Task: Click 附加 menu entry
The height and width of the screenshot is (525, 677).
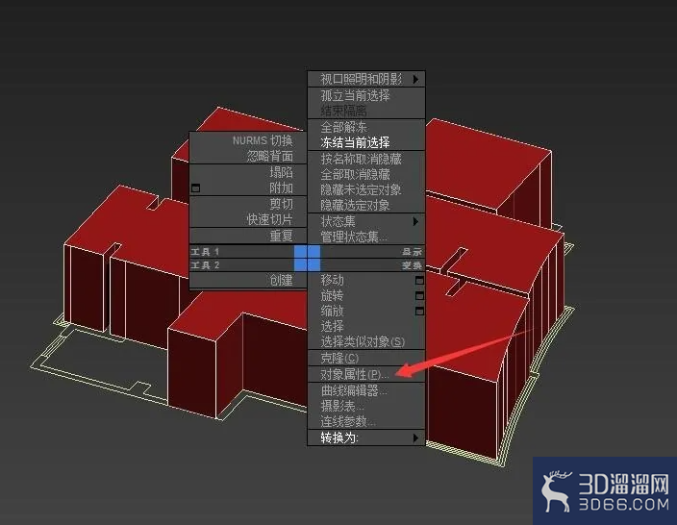Action: pyautogui.click(x=248, y=187)
